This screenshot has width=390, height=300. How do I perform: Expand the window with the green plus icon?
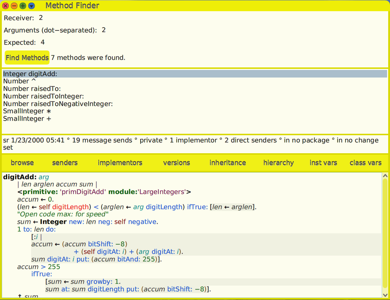pyautogui.click(x=23, y=6)
